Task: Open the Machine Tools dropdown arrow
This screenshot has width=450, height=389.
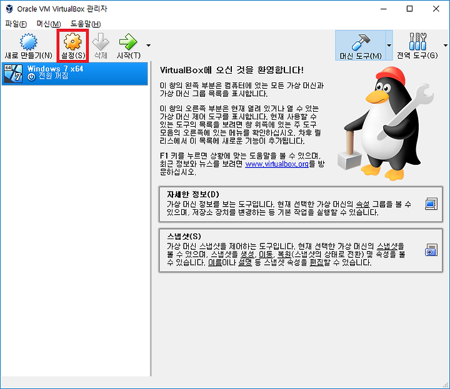Action: pos(389,46)
